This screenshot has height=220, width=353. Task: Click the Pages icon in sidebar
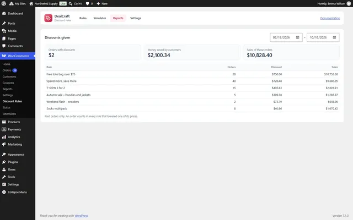tap(4, 38)
